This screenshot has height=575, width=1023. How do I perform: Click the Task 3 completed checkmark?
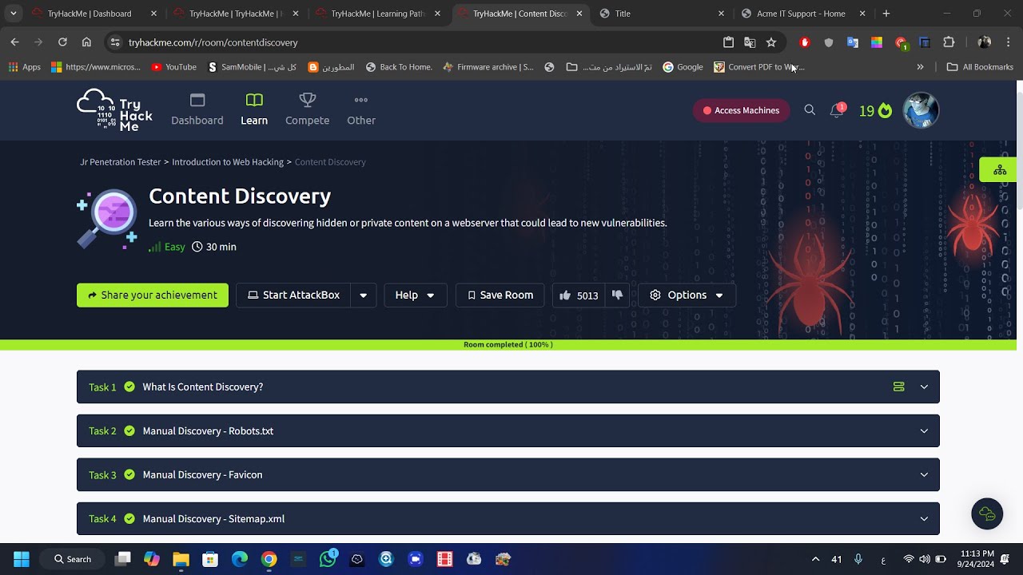129,474
